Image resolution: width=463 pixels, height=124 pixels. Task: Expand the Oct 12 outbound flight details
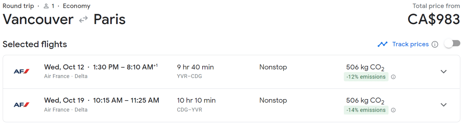pos(443,71)
